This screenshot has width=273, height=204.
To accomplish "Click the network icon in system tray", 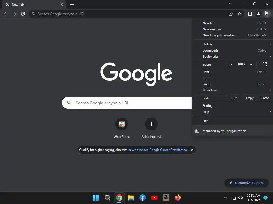I will pyautogui.click(x=234, y=198).
